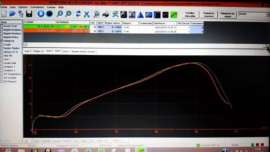Select the green test row power cell

[x=40, y=27]
